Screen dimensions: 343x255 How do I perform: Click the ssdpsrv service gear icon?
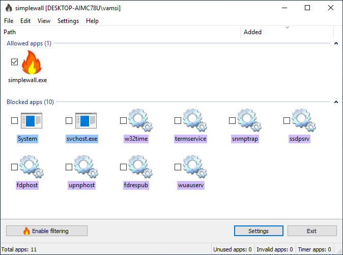click(304, 120)
